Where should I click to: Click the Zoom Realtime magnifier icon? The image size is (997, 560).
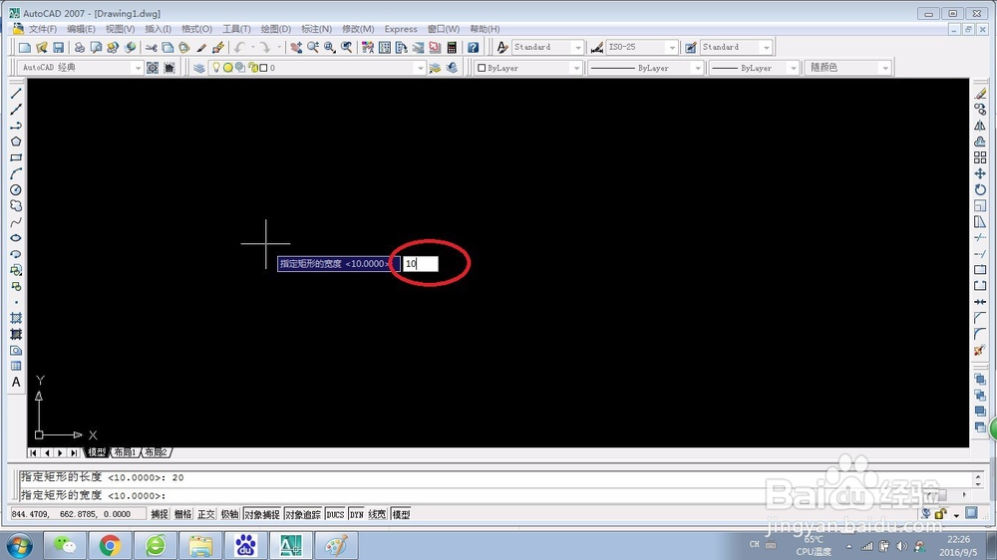point(313,47)
